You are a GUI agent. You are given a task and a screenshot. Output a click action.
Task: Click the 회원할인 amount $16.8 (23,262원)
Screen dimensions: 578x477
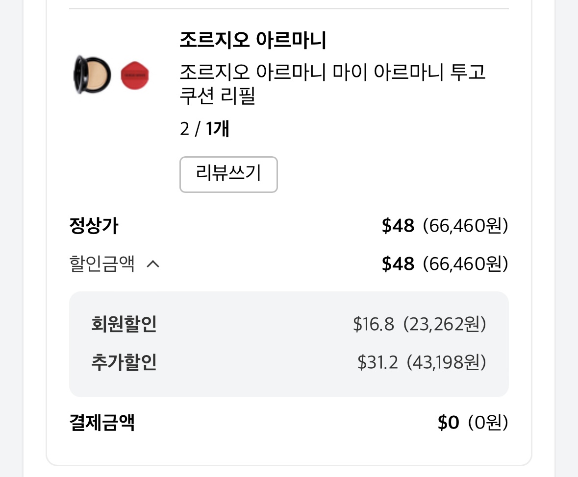click(420, 324)
